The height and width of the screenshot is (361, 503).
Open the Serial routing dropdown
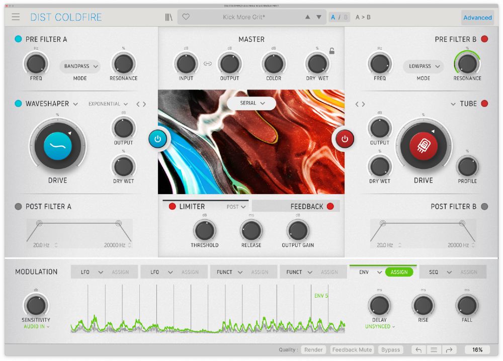click(x=251, y=103)
